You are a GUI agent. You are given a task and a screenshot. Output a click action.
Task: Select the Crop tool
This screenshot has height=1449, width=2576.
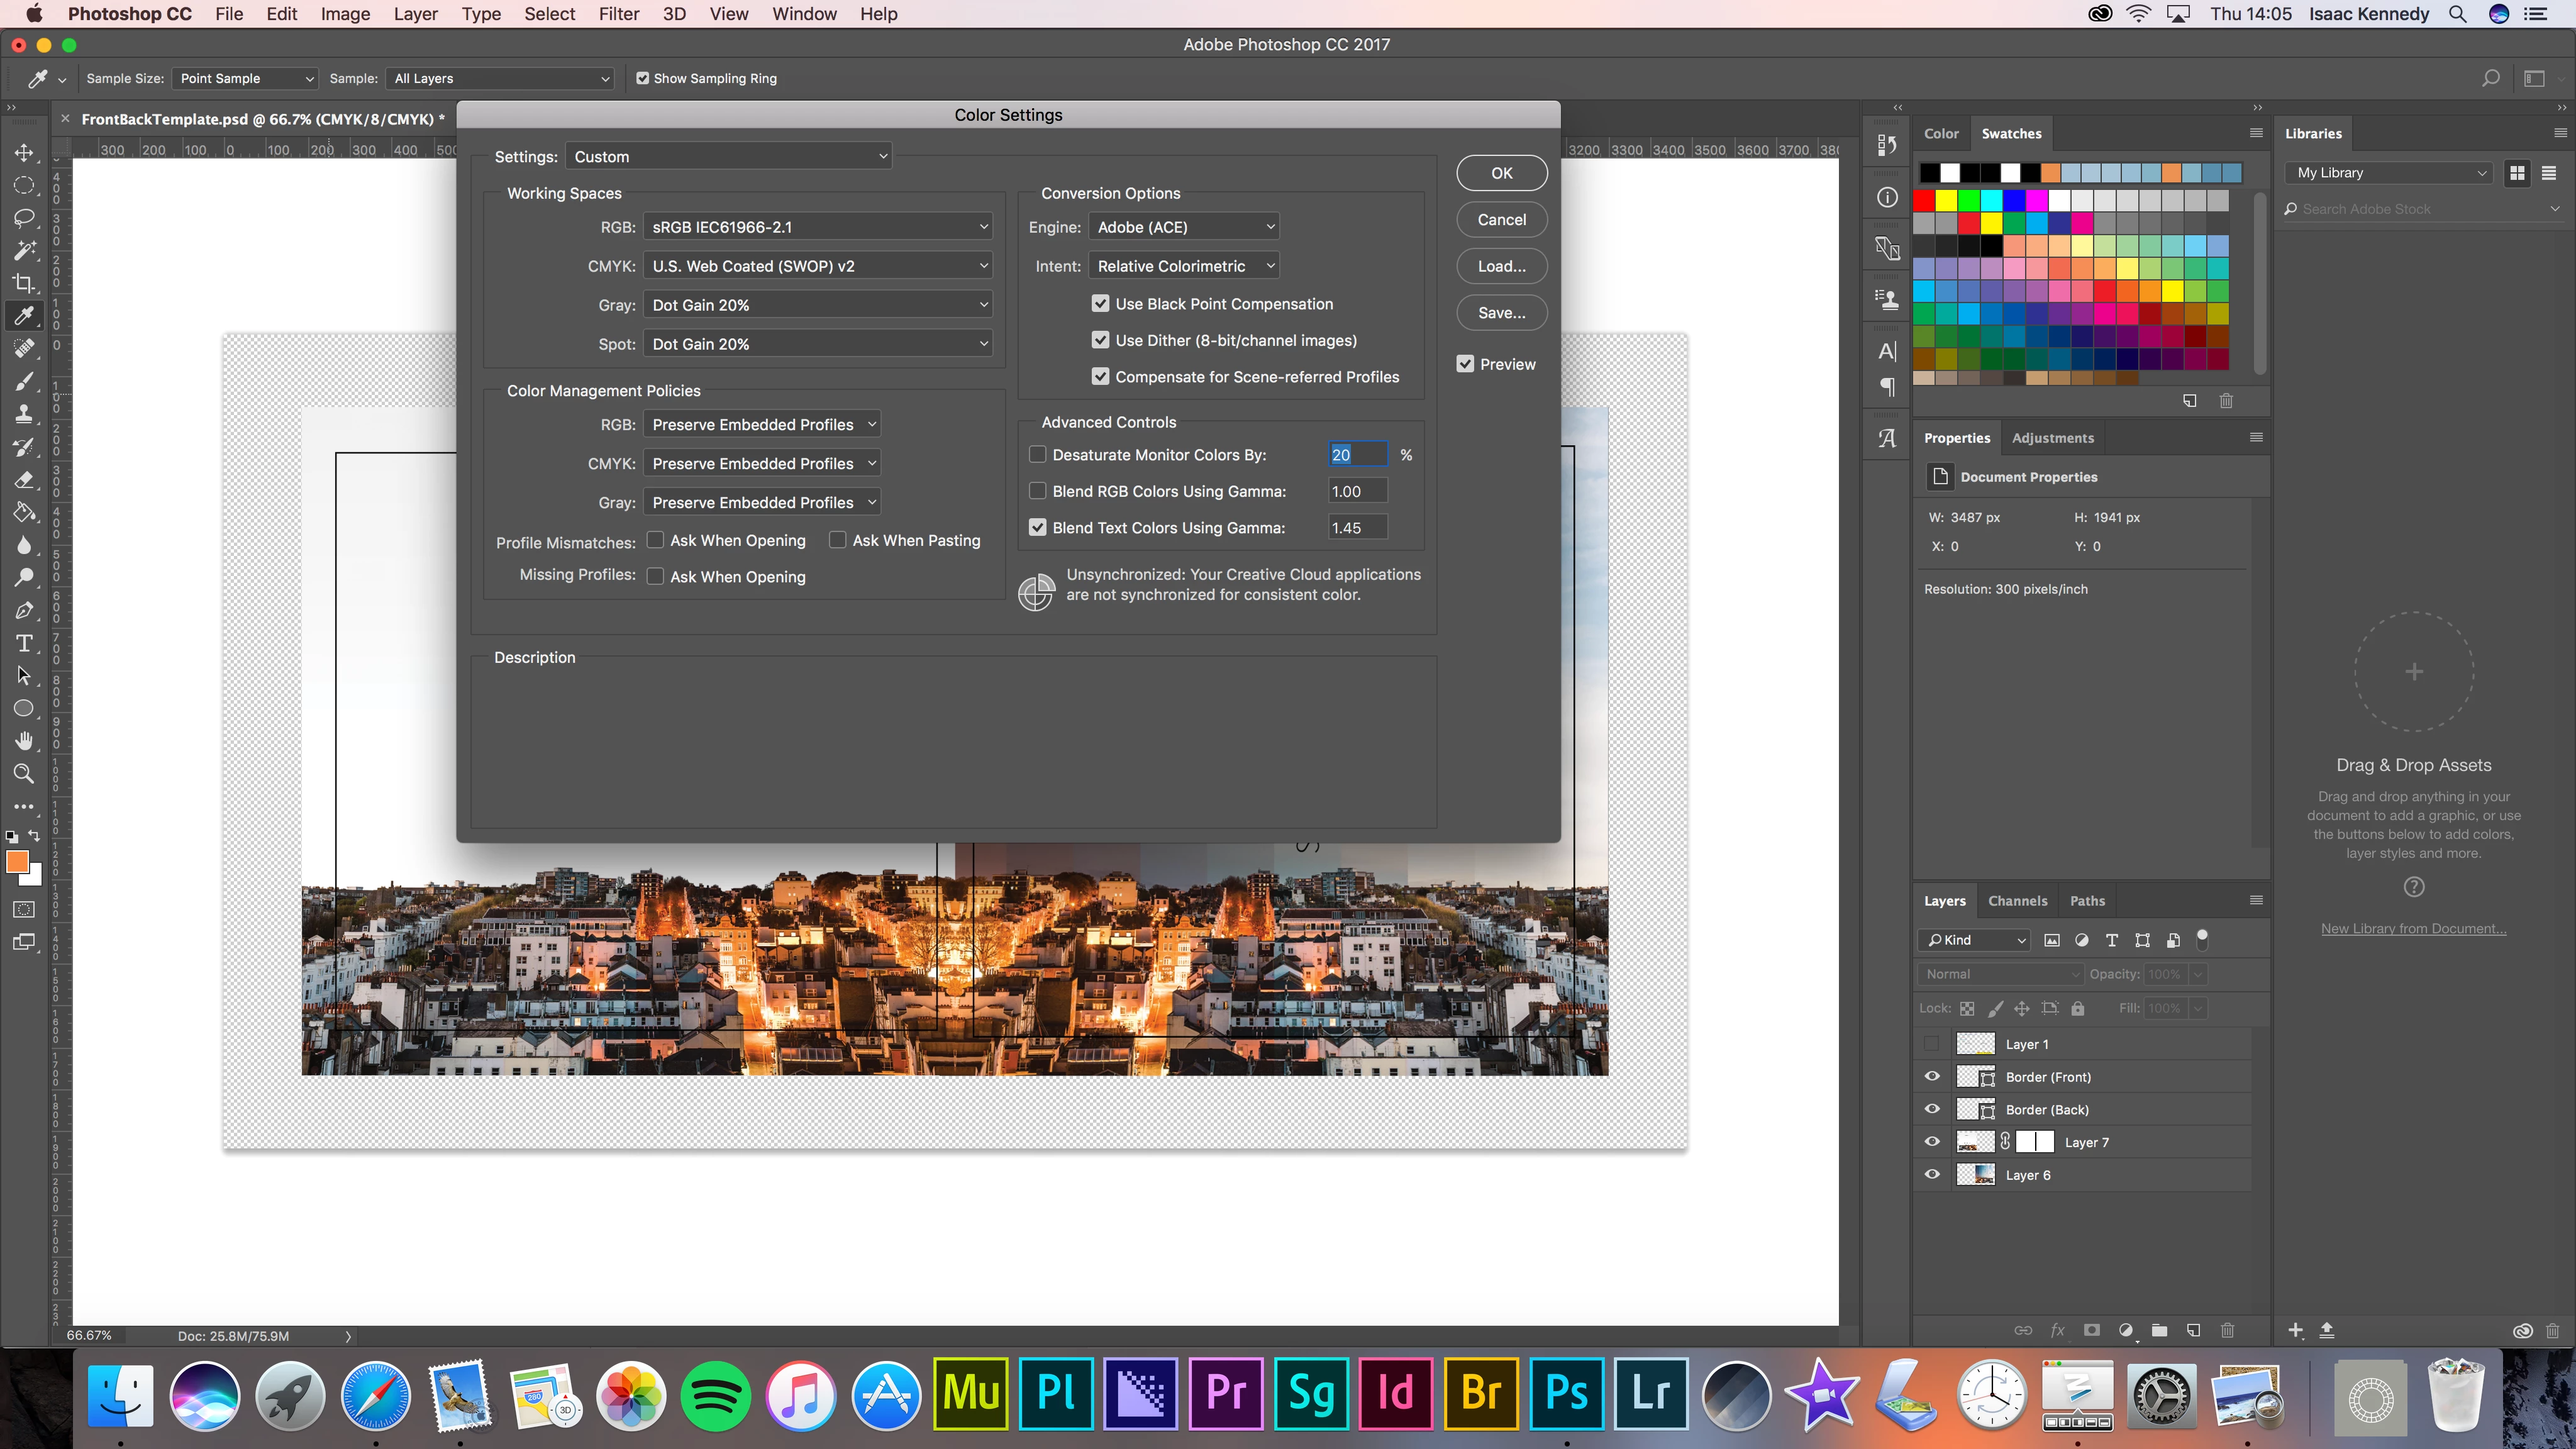pyautogui.click(x=24, y=283)
